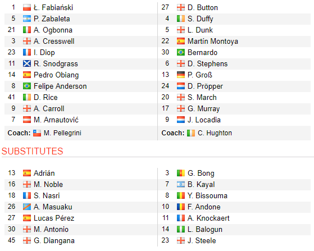Click the SUBSTITUTES section heading
Screen dimensions: 314x251
coord(32,151)
